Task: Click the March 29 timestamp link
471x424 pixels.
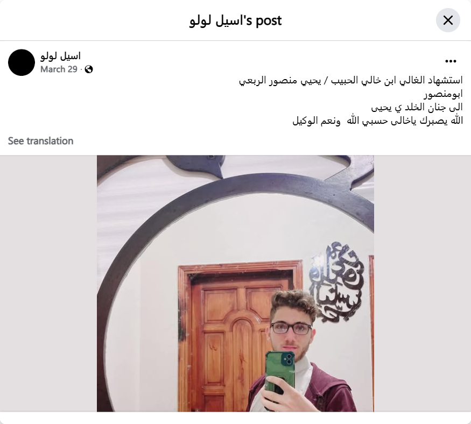Action: pyautogui.click(x=59, y=69)
